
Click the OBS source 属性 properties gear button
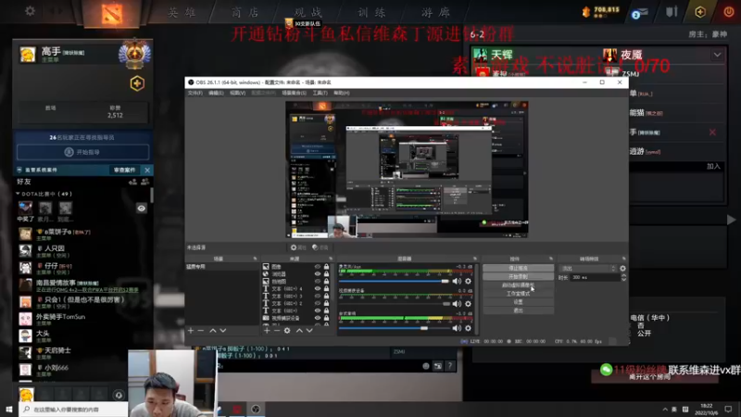[x=298, y=247]
